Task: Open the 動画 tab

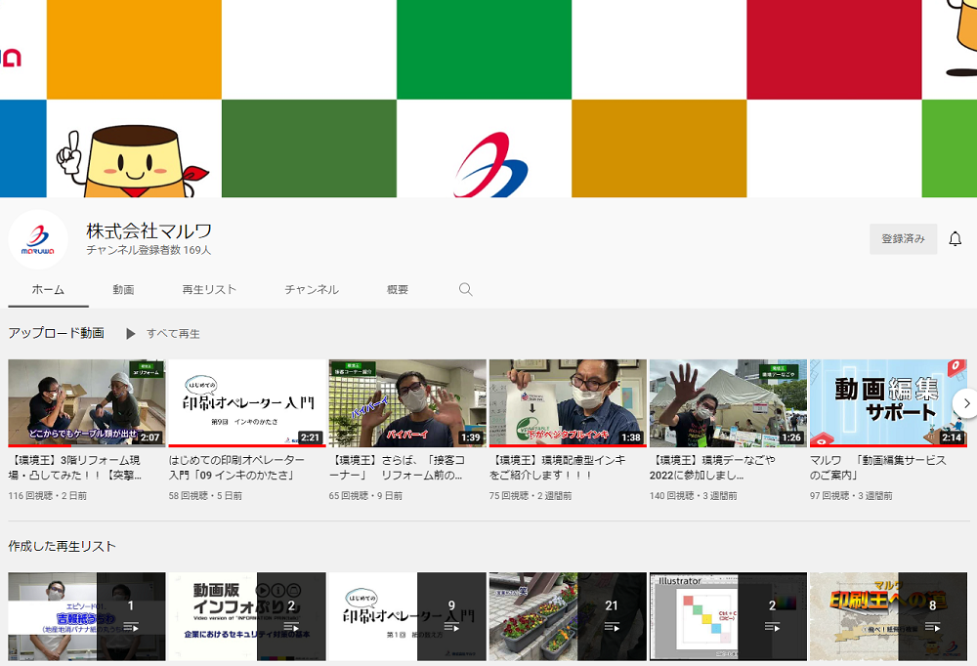Action: click(x=123, y=290)
